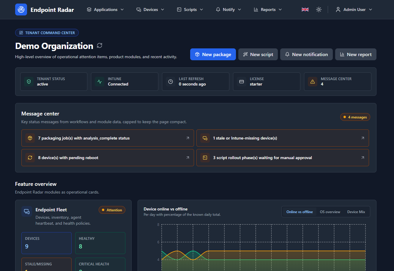Switch language via the UK flag icon

[305, 9]
